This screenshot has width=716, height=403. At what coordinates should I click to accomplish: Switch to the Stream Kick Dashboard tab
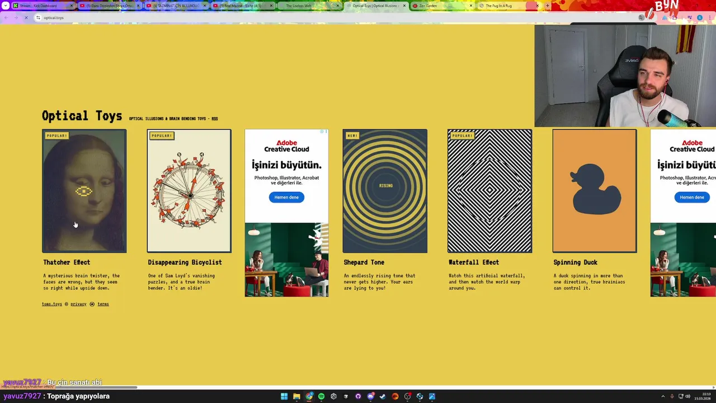click(x=43, y=6)
